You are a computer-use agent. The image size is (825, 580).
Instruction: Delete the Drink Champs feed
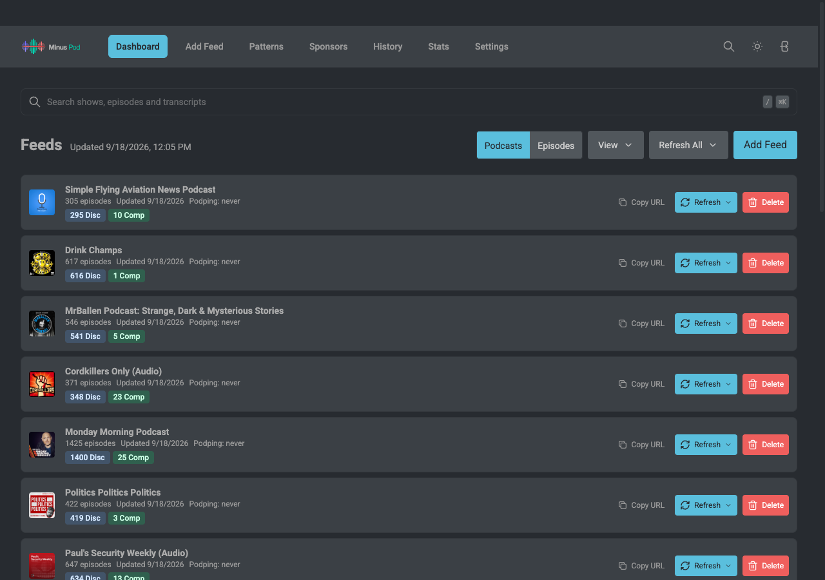tap(766, 263)
